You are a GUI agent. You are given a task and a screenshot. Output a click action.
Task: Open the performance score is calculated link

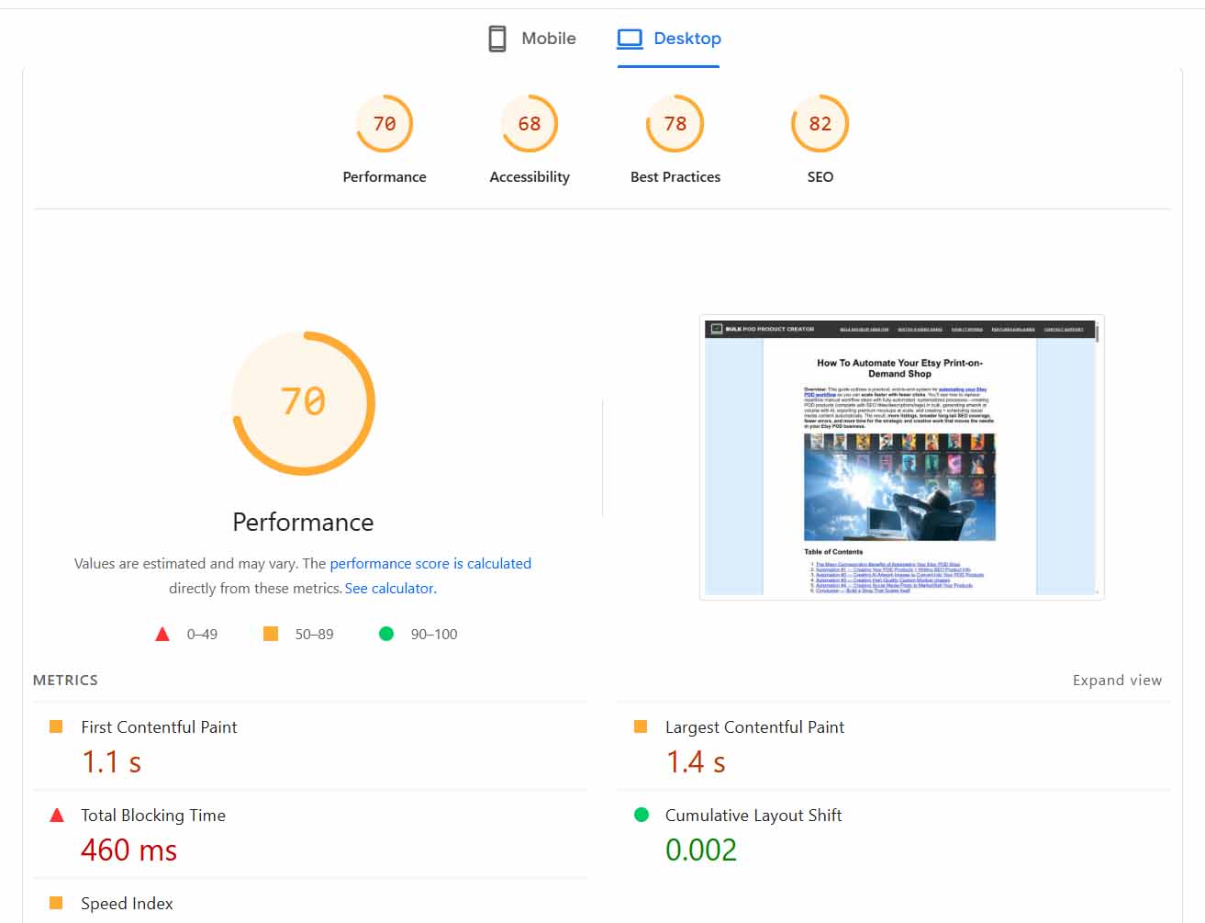click(x=430, y=563)
